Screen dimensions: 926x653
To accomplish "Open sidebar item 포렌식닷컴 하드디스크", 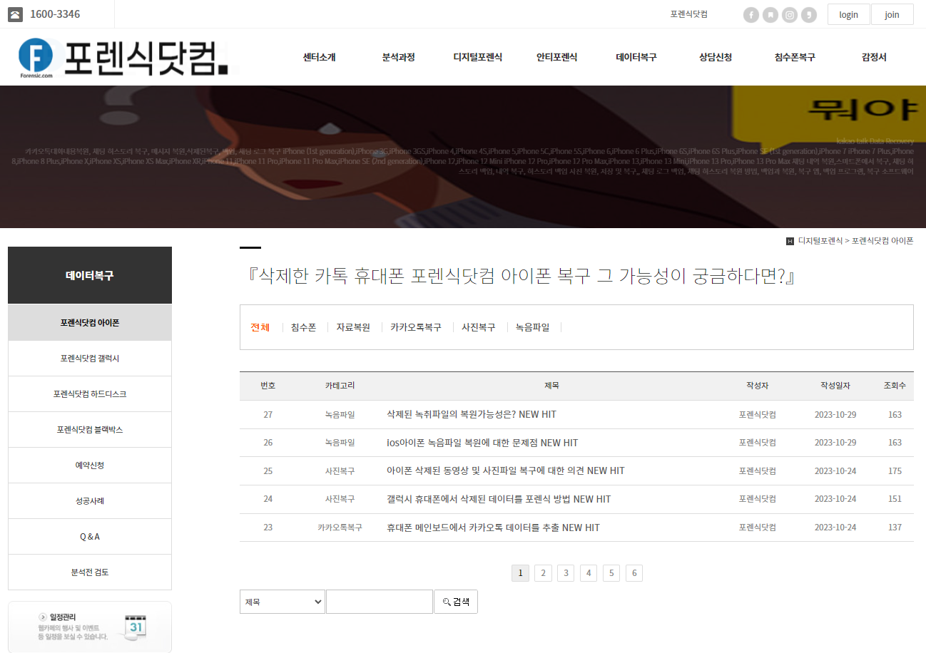I will (x=90, y=394).
